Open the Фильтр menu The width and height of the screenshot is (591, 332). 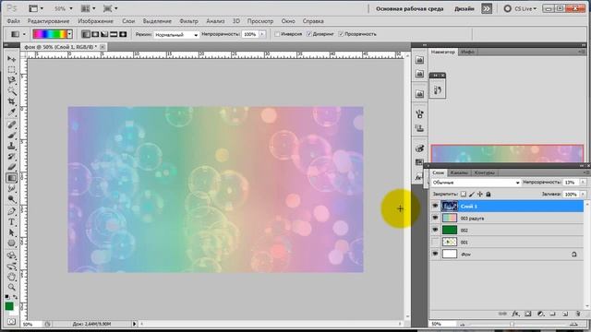[188, 21]
